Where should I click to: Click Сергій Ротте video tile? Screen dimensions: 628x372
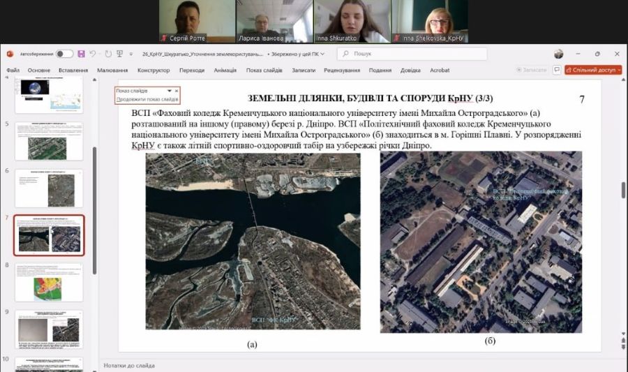197,21
